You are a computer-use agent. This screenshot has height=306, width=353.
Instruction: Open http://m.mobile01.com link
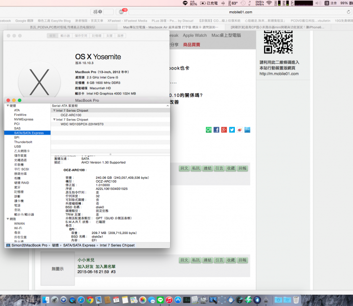[x=279, y=74]
